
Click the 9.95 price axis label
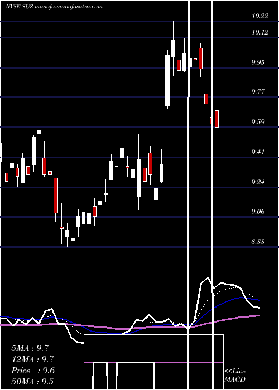258,62
